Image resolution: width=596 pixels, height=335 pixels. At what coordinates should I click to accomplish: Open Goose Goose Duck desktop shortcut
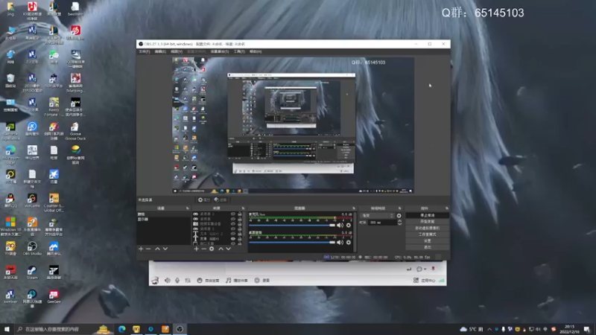point(75,131)
